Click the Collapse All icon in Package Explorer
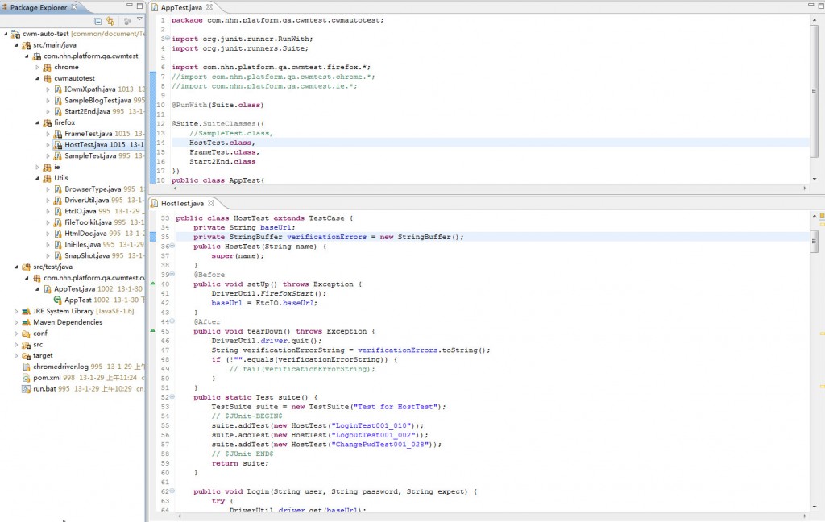 click(97, 21)
